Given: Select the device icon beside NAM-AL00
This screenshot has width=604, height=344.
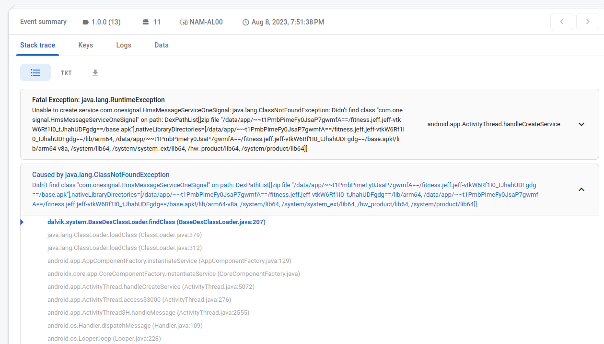Looking at the screenshot, I should tap(183, 22).
